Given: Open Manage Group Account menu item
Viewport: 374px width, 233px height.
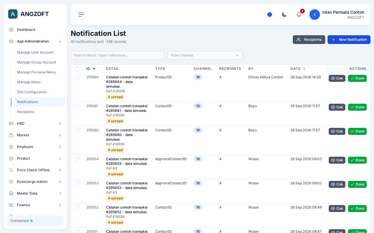Looking at the screenshot, I should [x=39, y=62].
